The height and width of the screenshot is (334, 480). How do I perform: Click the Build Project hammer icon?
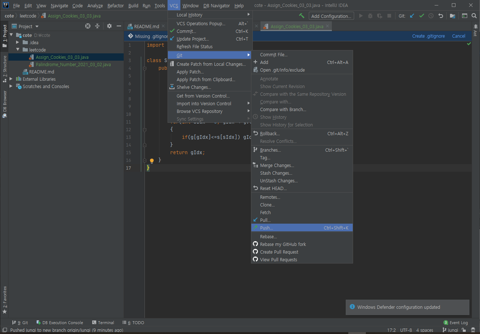302,16
